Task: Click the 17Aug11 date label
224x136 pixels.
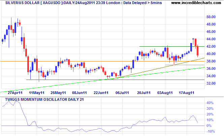Action: tap(187, 93)
